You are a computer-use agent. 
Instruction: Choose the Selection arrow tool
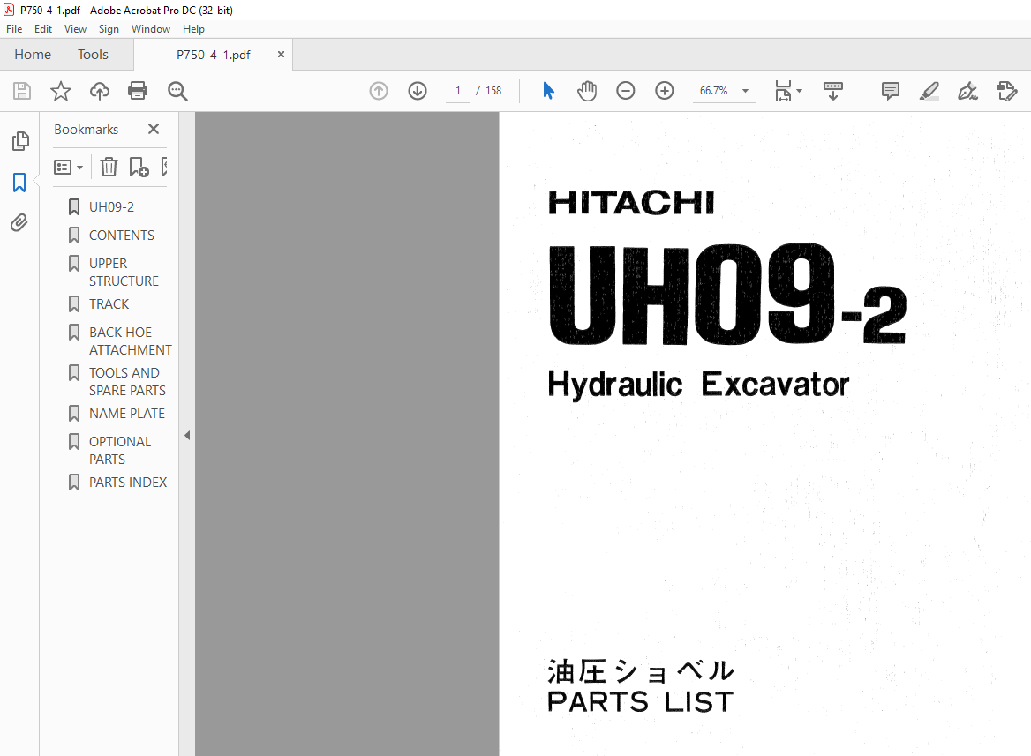pyautogui.click(x=548, y=91)
